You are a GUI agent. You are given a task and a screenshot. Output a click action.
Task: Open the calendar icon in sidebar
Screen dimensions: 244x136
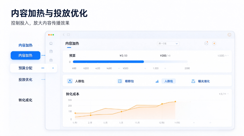click(x=51, y=60)
